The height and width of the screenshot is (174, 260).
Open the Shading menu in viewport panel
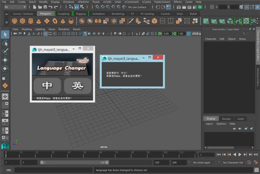point(27,29)
